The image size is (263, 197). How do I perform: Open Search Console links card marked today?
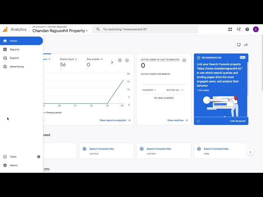pyautogui.click(x=221, y=151)
